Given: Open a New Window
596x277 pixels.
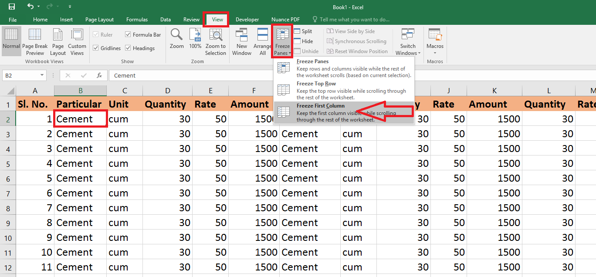Looking at the screenshot, I should click(241, 41).
